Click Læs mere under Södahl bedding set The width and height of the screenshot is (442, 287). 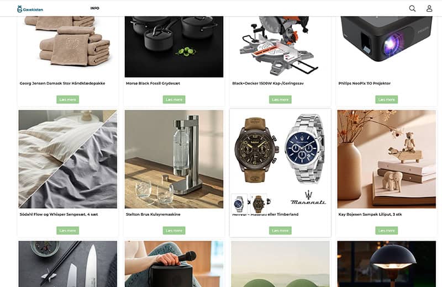(67, 230)
